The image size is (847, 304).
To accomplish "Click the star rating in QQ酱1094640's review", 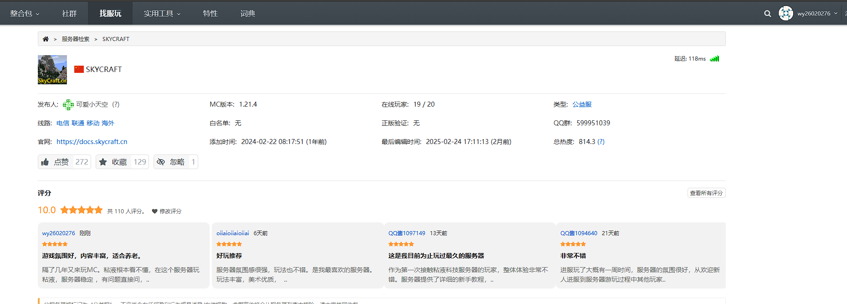I will pos(573,244).
